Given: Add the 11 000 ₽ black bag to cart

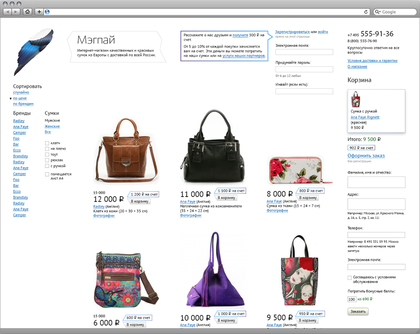Looking at the screenshot, I should click(x=226, y=197).
